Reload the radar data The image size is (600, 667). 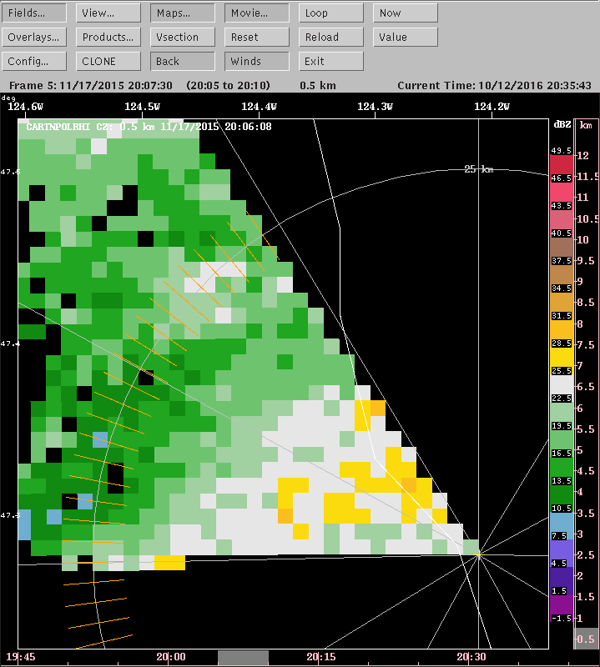coord(331,38)
